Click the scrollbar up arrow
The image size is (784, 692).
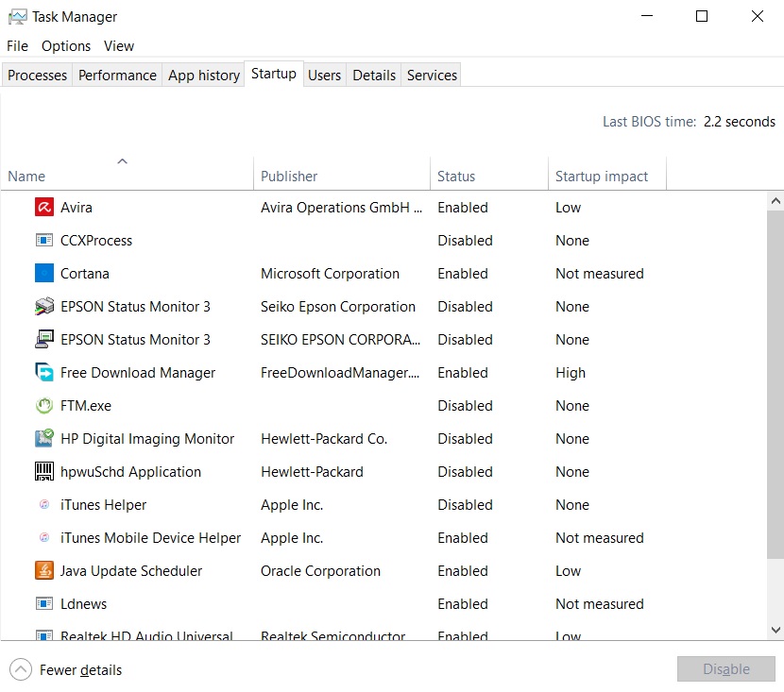775,201
